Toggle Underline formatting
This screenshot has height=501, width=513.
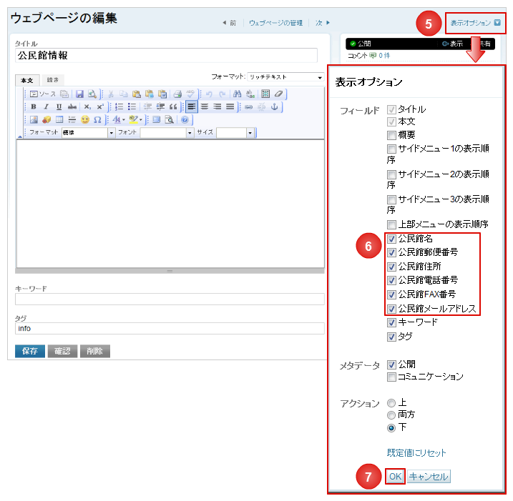pyautogui.click(x=59, y=107)
